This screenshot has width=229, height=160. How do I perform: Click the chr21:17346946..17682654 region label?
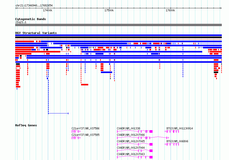pyautogui.click(x=34, y=5)
